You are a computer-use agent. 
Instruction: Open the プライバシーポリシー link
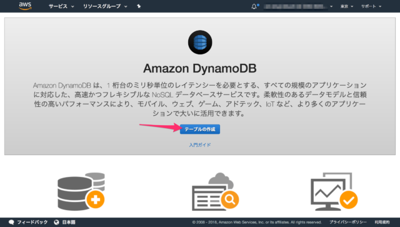(x=347, y=222)
